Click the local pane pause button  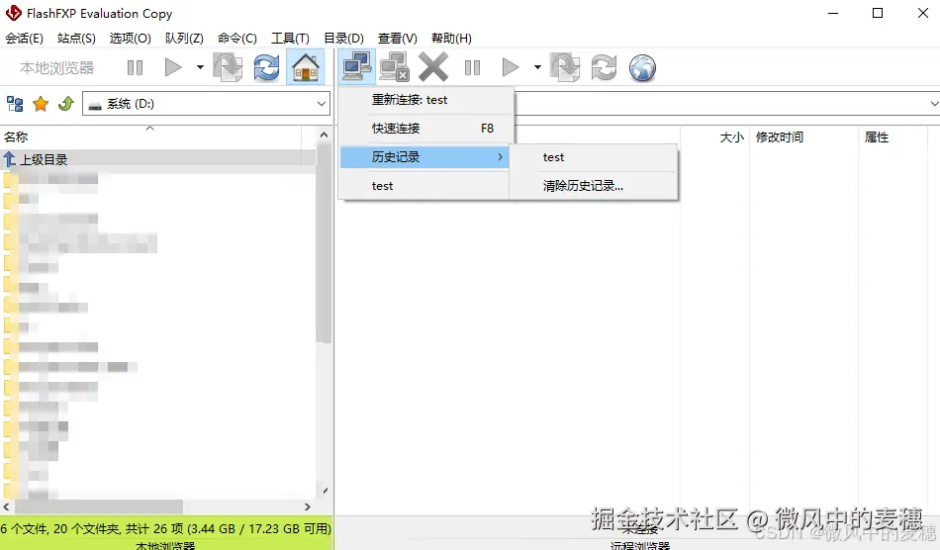click(x=135, y=67)
